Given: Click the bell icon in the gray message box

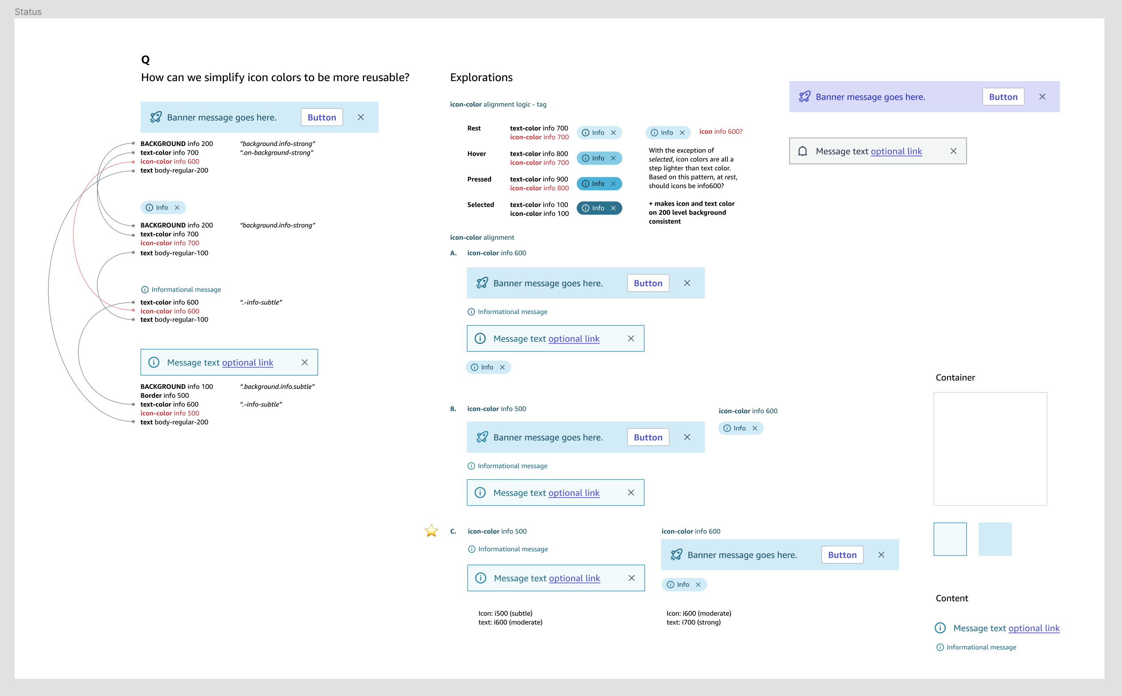Looking at the screenshot, I should tap(803, 151).
